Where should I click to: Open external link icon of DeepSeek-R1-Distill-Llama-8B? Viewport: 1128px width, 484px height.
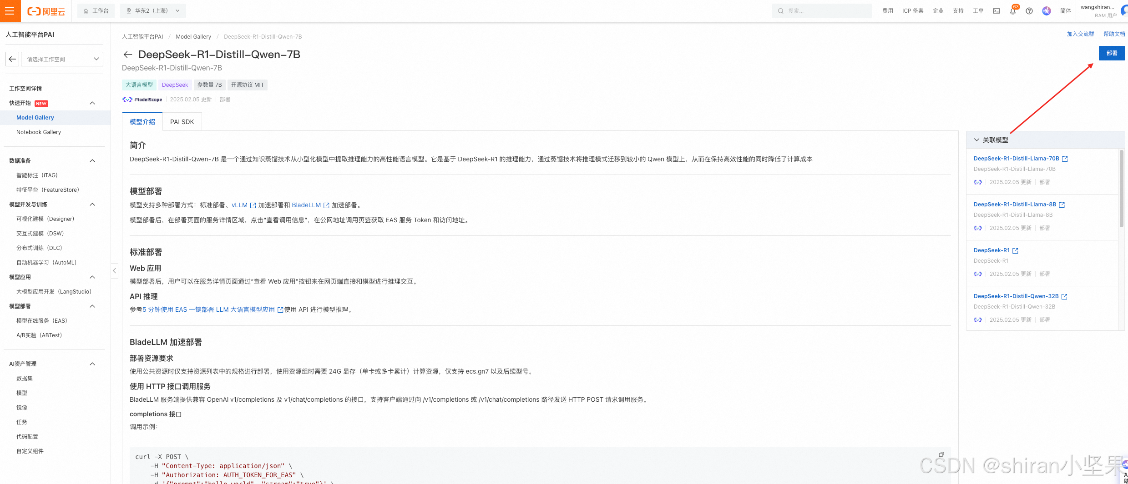1062,205
